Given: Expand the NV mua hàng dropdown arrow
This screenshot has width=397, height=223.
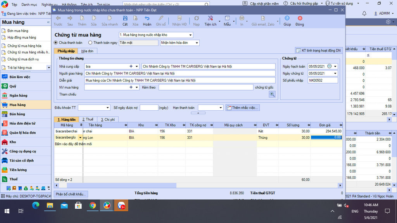Looking at the screenshot, I should [137, 87].
